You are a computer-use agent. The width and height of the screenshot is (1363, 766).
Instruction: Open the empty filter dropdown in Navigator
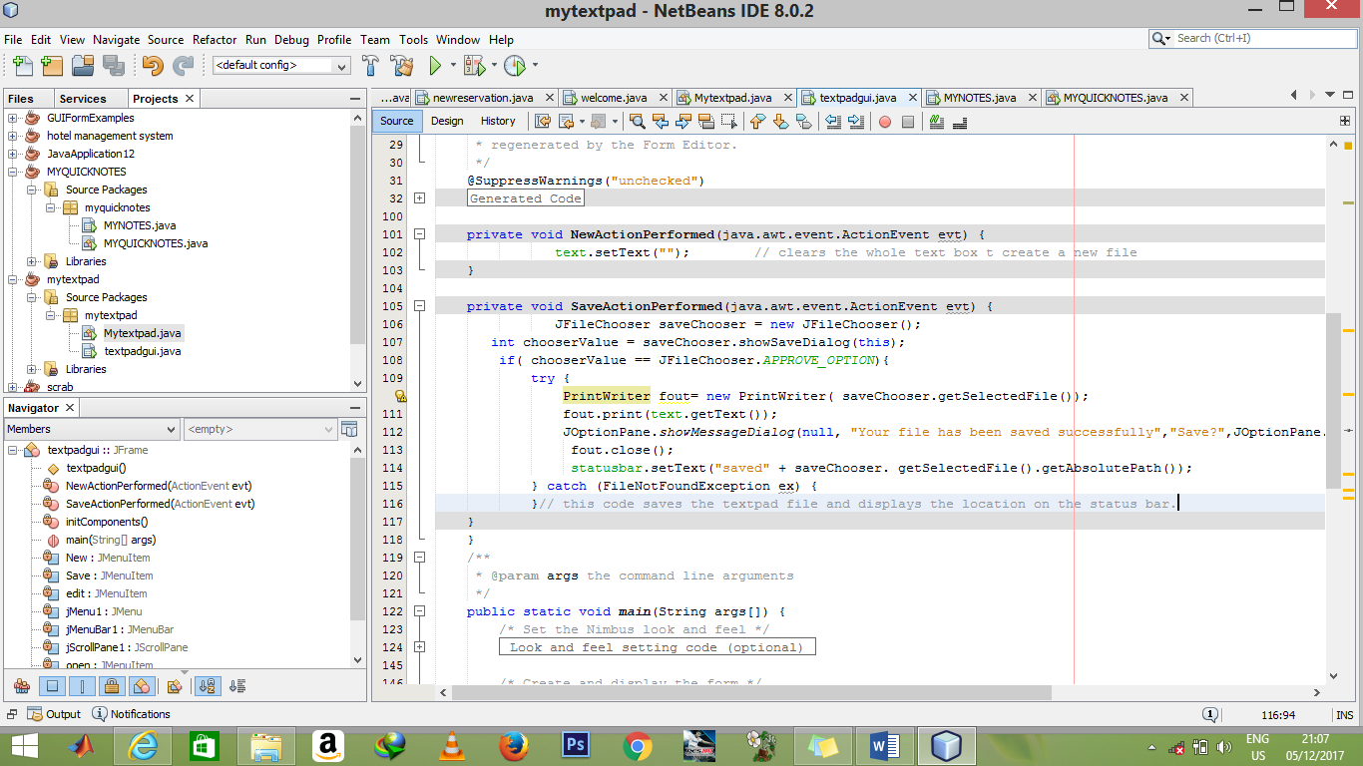point(260,429)
